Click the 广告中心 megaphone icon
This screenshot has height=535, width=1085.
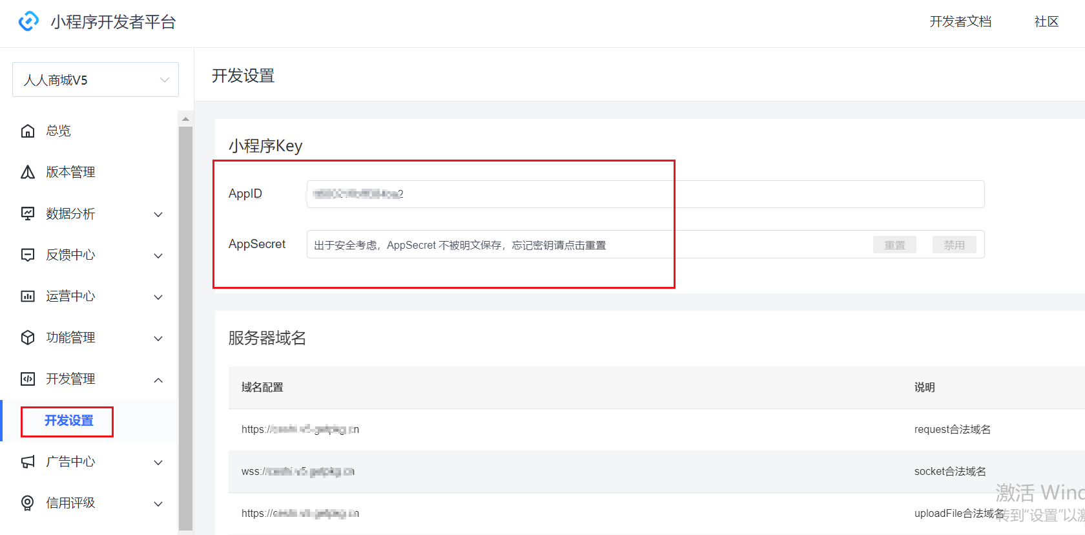pyautogui.click(x=28, y=461)
